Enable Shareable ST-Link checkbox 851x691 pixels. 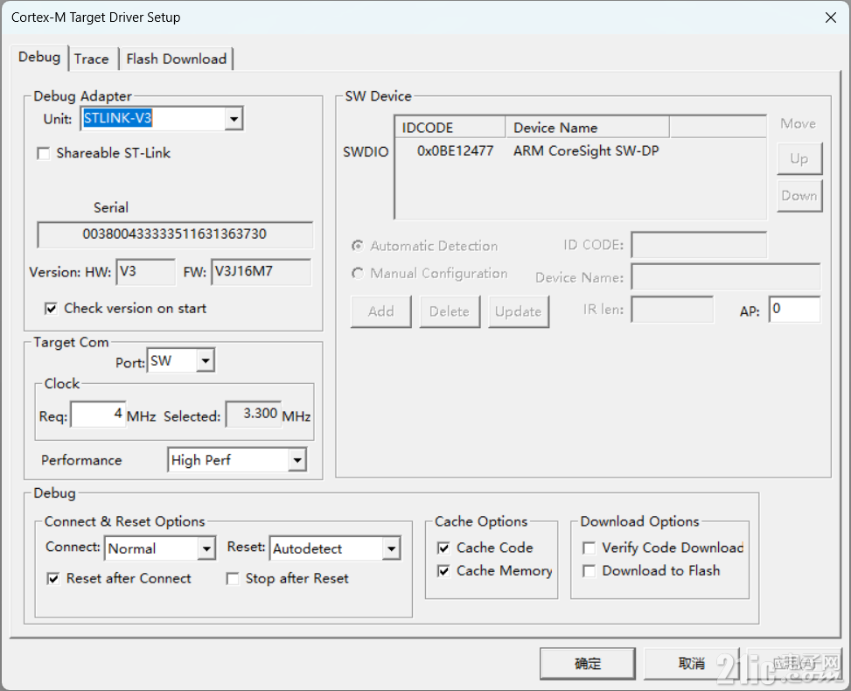[x=44, y=154]
